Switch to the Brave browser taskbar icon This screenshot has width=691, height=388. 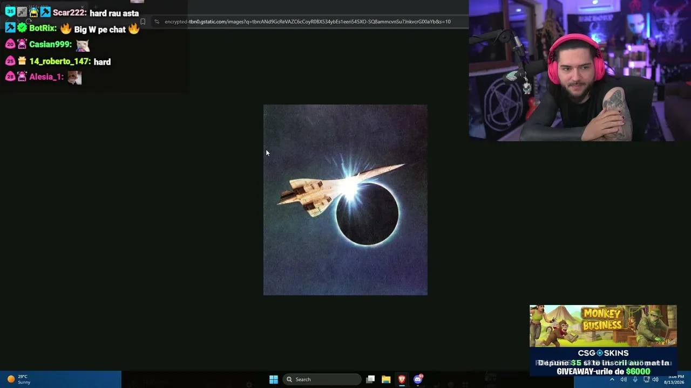click(x=402, y=379)
